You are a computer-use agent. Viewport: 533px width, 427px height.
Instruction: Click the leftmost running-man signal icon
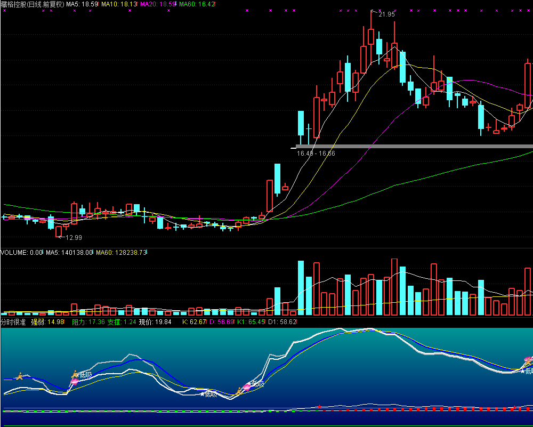click(x=19, y=376)
